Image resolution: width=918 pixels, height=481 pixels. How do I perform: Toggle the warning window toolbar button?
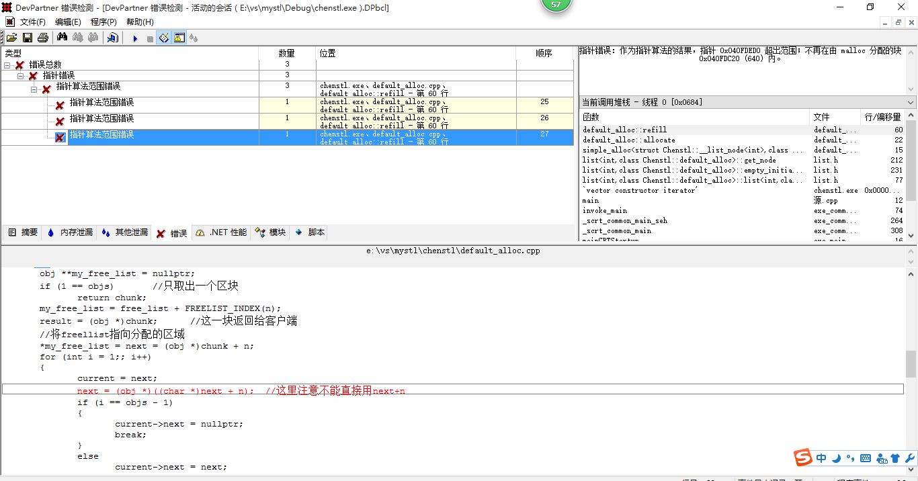179,38
